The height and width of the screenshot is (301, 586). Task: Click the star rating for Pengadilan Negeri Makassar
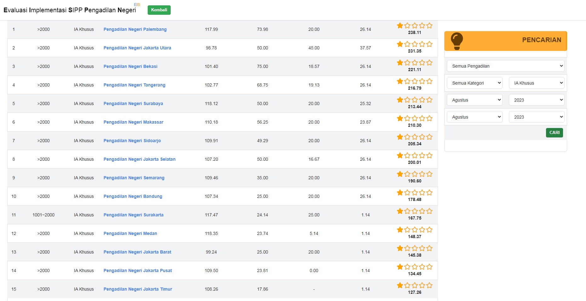(x=414, y=119)
